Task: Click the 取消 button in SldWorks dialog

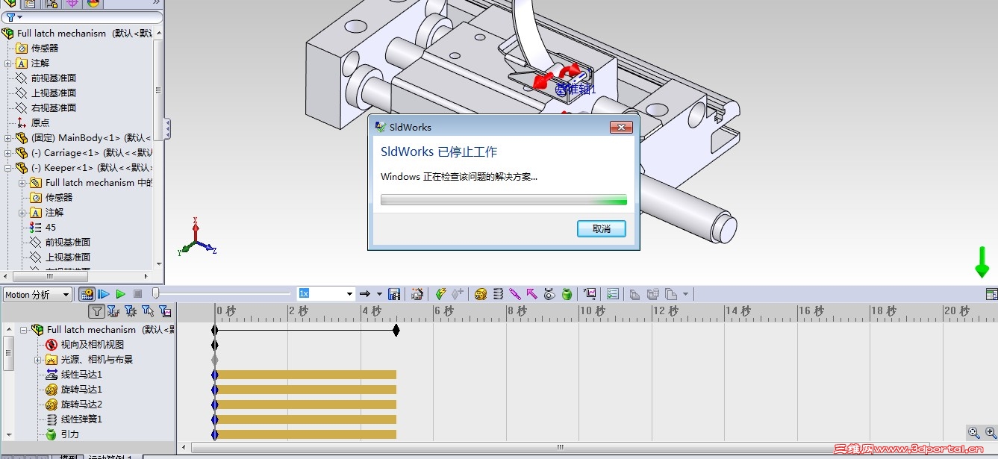Action: point(602,229)
